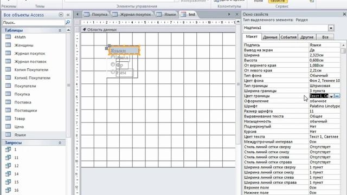
Task: Open the Все объекты Access dropdown menu
Action: point(61,15)
